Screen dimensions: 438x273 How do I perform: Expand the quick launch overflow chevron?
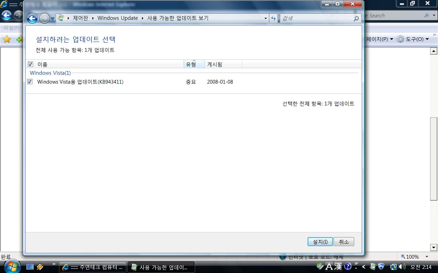pyautogui.click(x=54, y=264)
